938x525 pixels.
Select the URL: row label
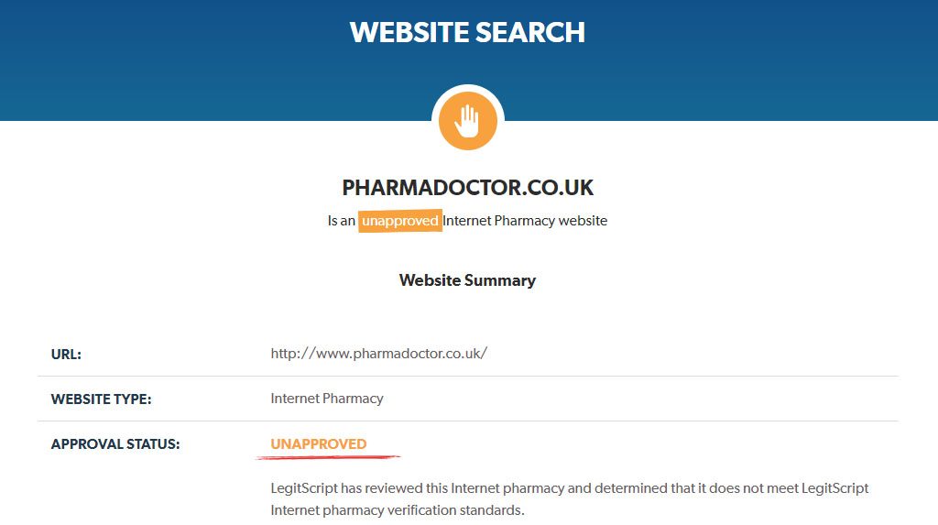[x=66, y=355]
